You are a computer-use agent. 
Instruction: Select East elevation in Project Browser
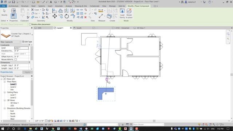coord(12,111)
